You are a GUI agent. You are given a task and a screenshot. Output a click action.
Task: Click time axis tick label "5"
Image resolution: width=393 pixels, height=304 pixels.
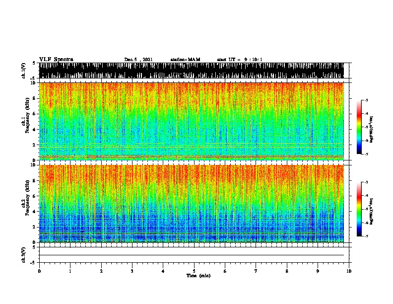pos(194,271)
